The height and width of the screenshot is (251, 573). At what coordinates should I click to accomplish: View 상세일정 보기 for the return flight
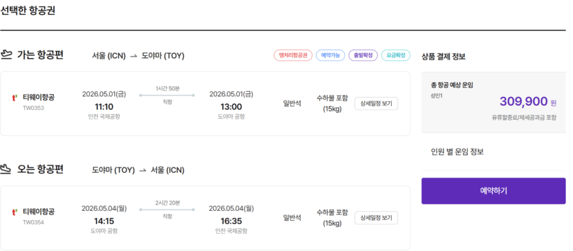point(376,217)
